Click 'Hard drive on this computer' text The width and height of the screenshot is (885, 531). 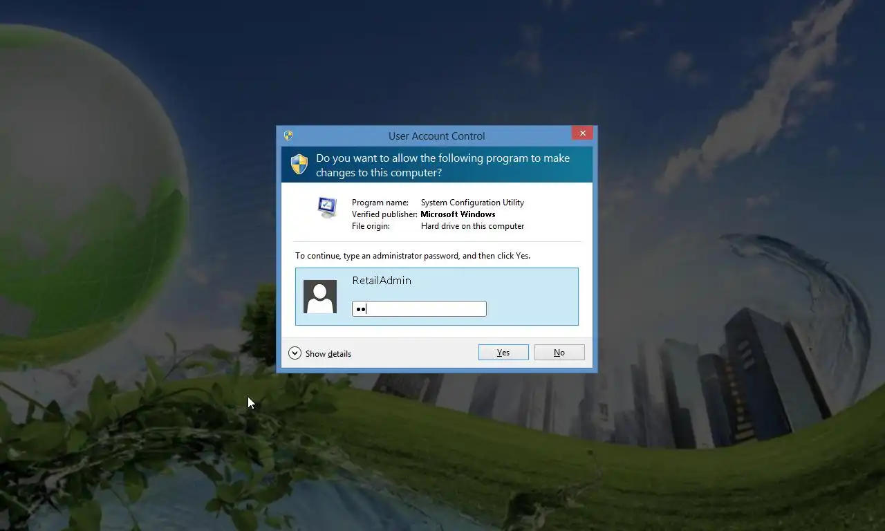pos(472,226)
